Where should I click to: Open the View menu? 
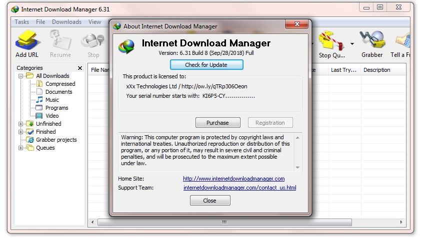[x=94, y=22]
